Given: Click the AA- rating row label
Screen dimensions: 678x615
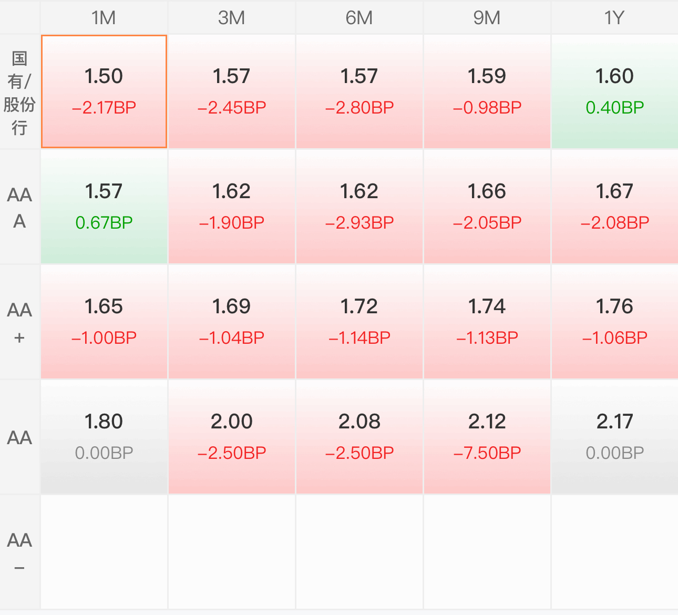Looking at the screenshot, I should pos(19,552).
